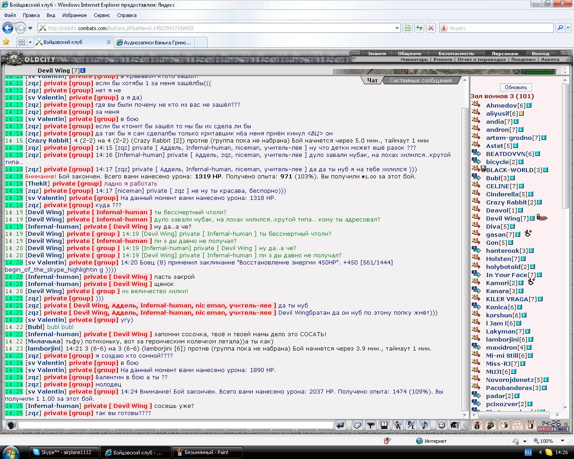Viewport: 574px width, 459px height.
Task: Open the Favorites star icon
Action: [6, 42]
